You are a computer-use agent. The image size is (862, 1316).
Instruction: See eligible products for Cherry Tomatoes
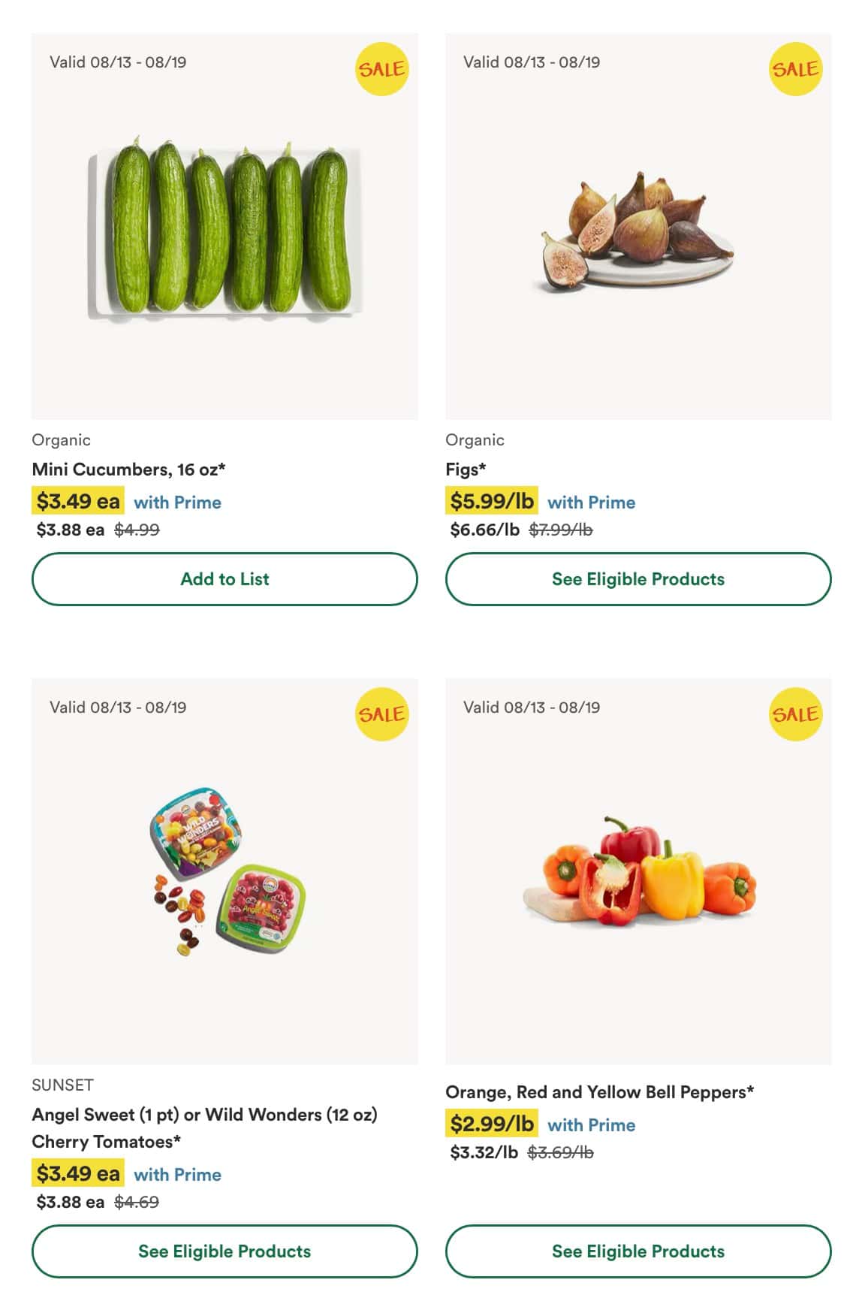coord(225,1251)
